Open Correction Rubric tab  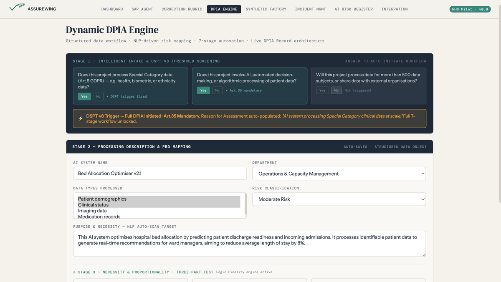[182, 9]
